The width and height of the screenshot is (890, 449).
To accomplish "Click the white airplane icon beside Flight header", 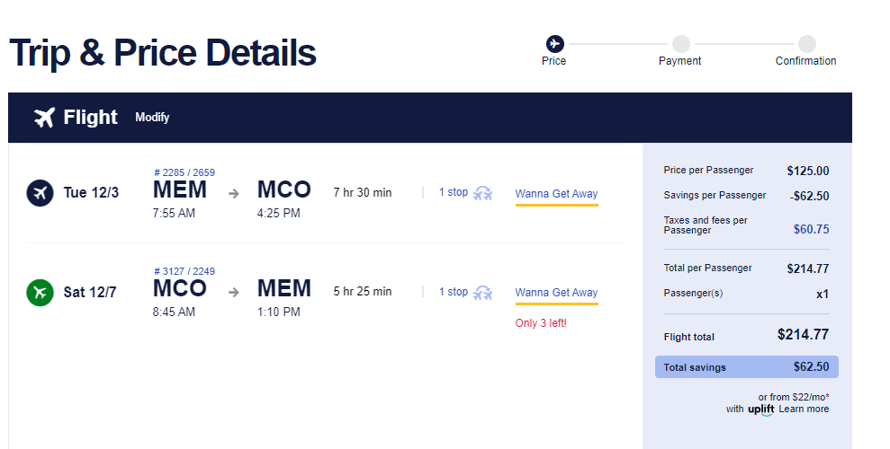I will (x=44, y=118).
